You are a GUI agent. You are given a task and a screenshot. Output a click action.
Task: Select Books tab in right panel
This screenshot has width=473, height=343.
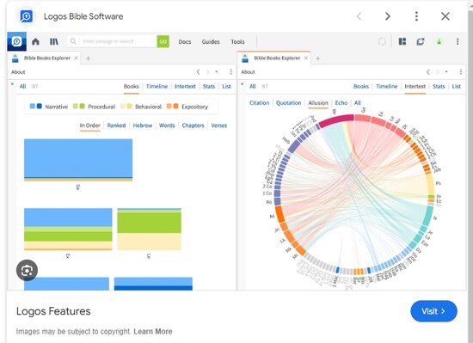(x=361, y=86)
